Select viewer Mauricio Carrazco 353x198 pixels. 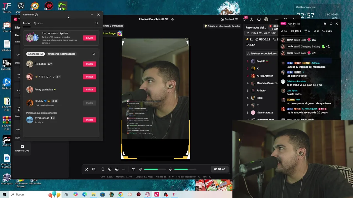(x=267, y=83)
